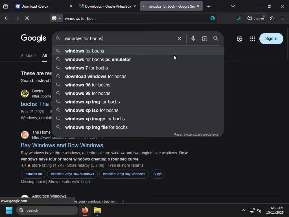Open the Windows Start menu
This screenshot has width=289, height=217.
click(x=9, y=210)
